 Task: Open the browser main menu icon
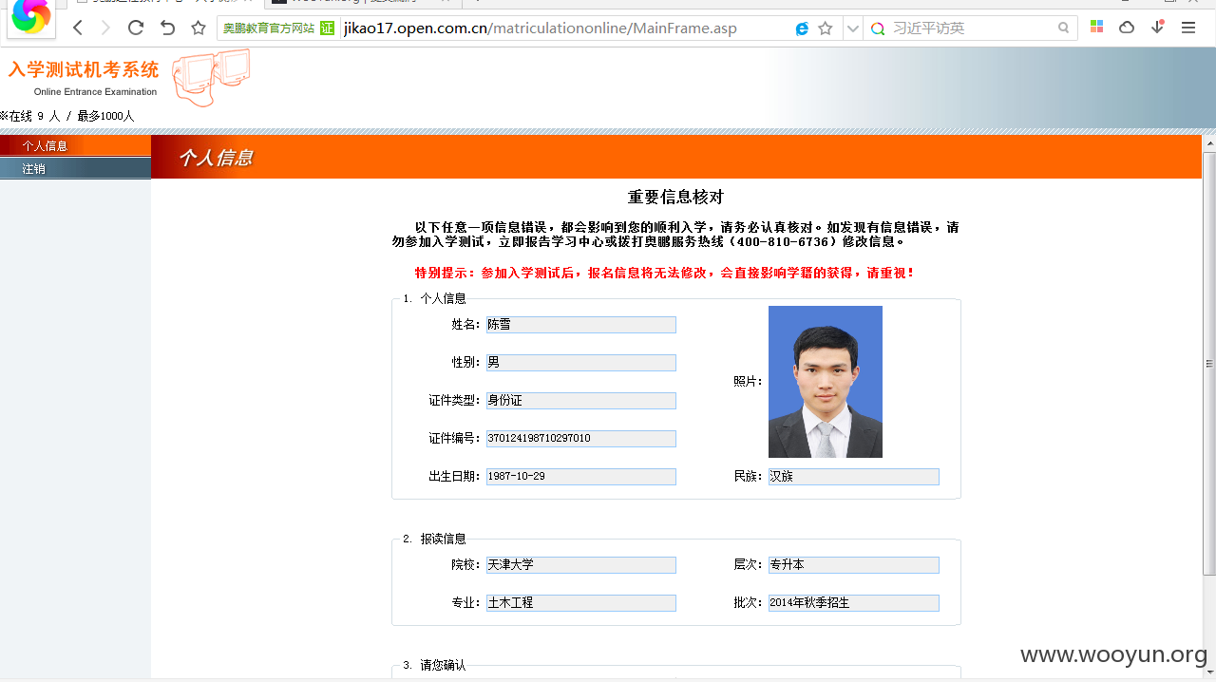tap(1188, 28)
